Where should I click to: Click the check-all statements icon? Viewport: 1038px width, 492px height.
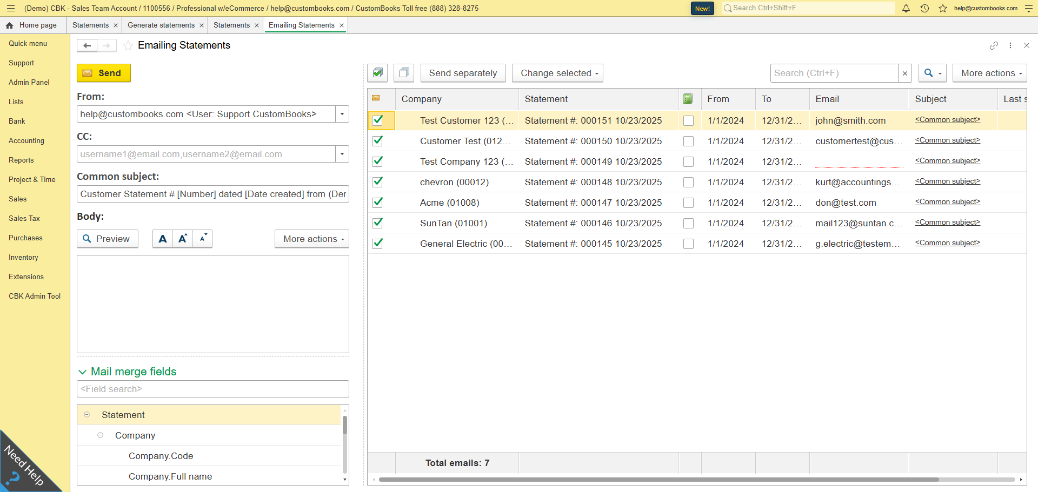coord(377,73)
